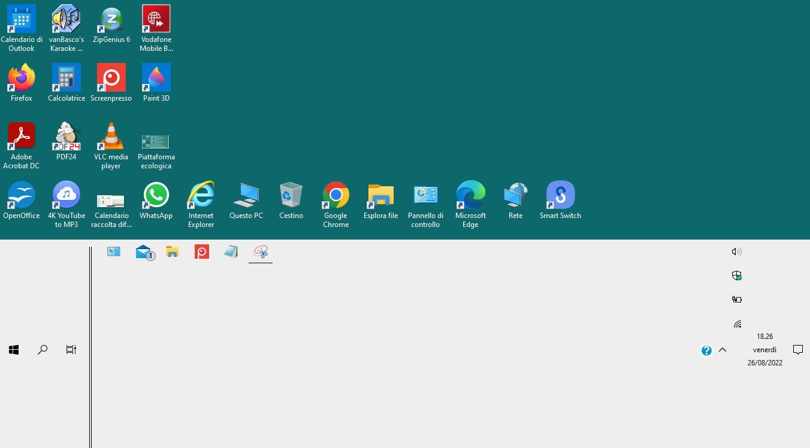
Task: Open the PDF24 desktop icon
Action: tap(67, 141)
